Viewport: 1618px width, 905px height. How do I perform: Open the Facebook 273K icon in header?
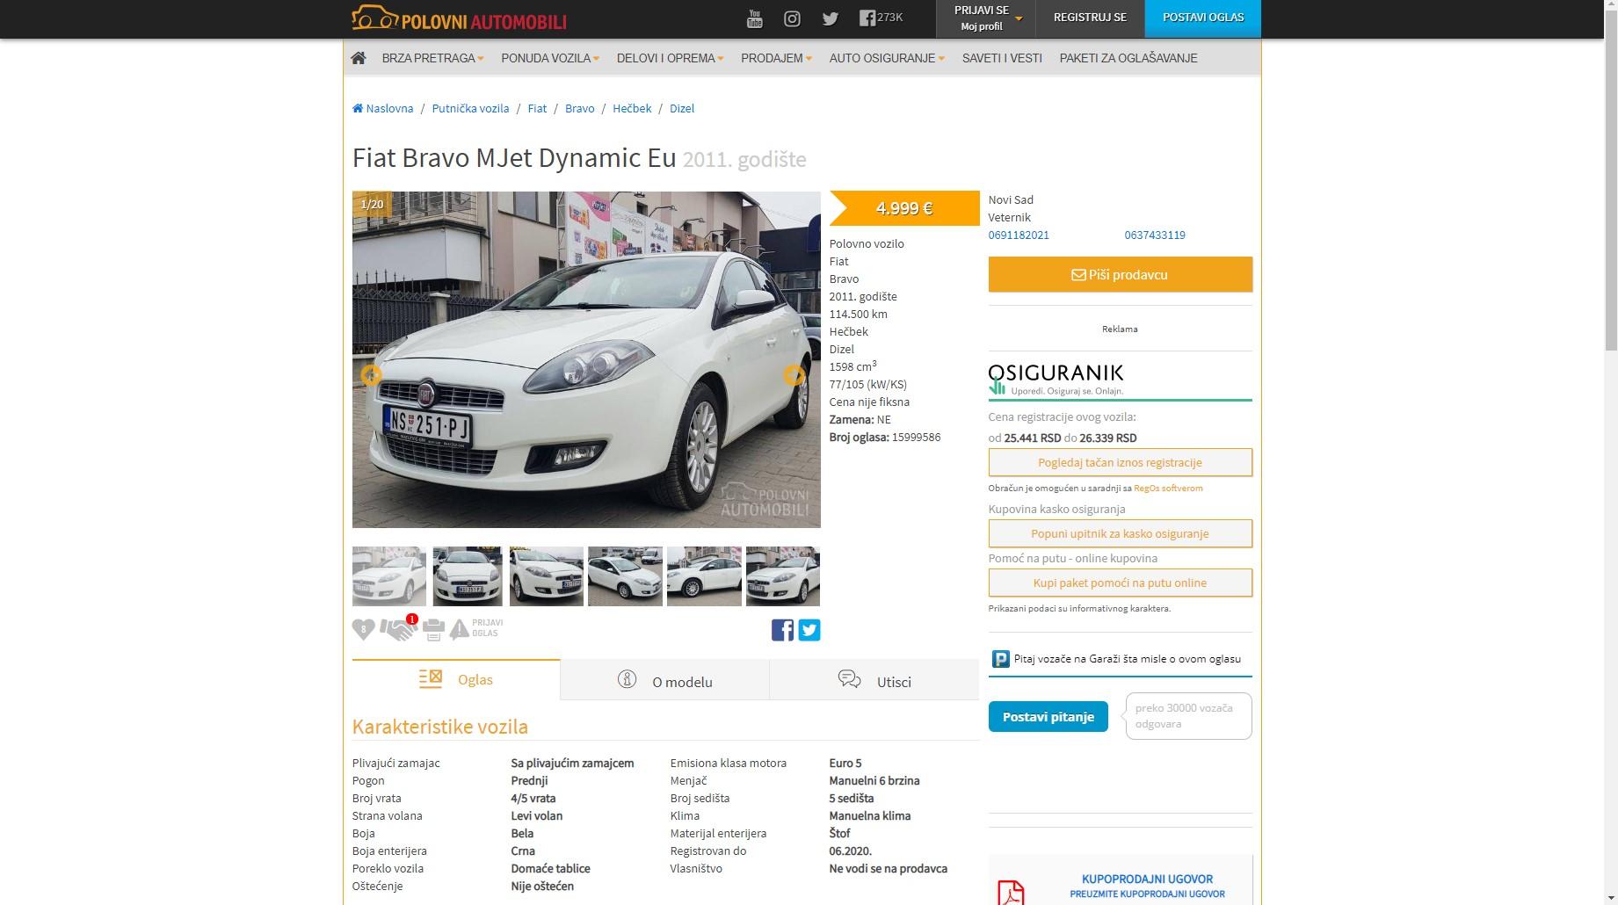click(x=881, y=18)
